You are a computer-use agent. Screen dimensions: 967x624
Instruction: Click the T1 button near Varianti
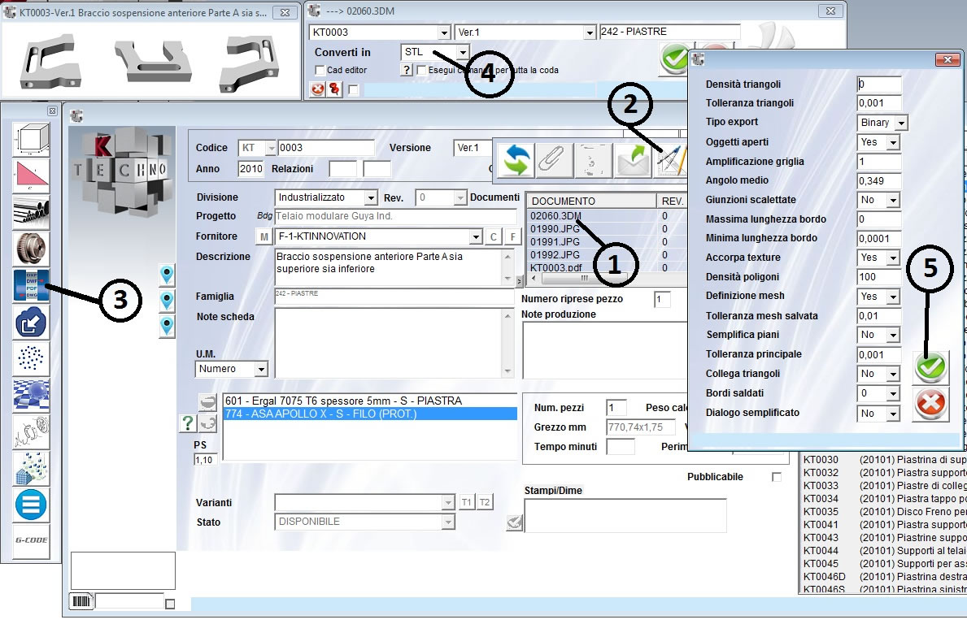[466, 502]
